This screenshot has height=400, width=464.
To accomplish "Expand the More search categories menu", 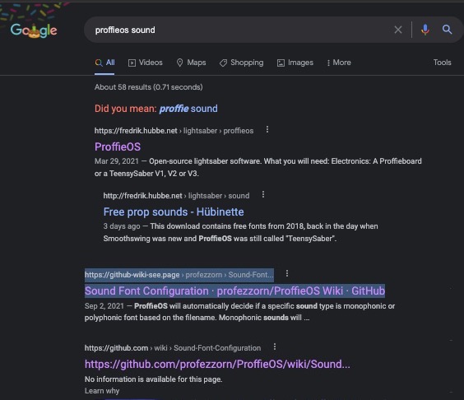I will click(339, 63).
